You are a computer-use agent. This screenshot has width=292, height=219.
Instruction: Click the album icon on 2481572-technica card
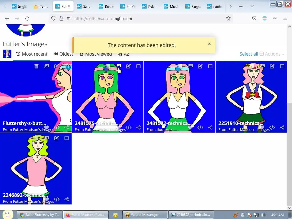tap(190, 66)
